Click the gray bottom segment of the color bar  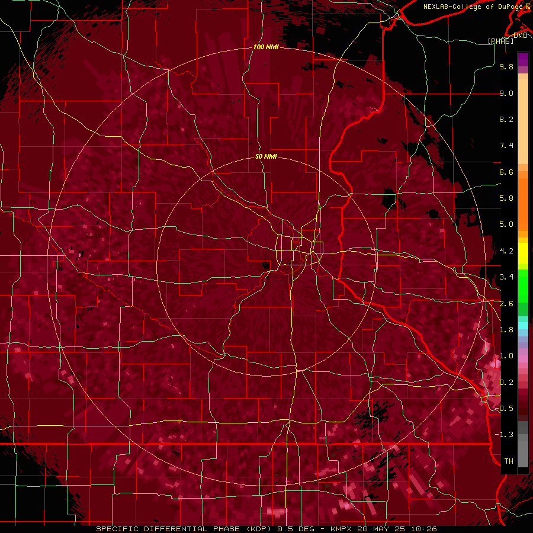[x=523, y=444]
